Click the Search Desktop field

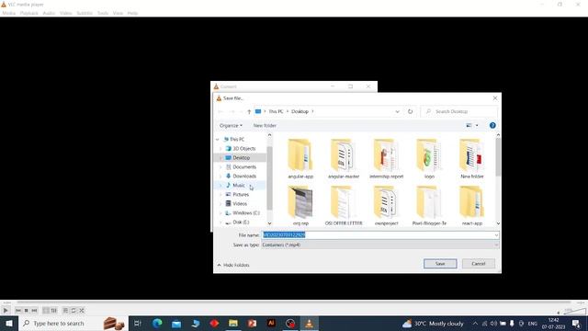pyautogui.click(x=459, y=111)
